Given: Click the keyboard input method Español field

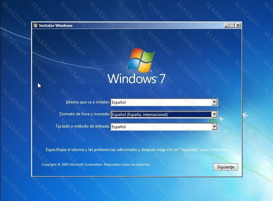Looking at the screenshot, I should click(x=164, y=127).
